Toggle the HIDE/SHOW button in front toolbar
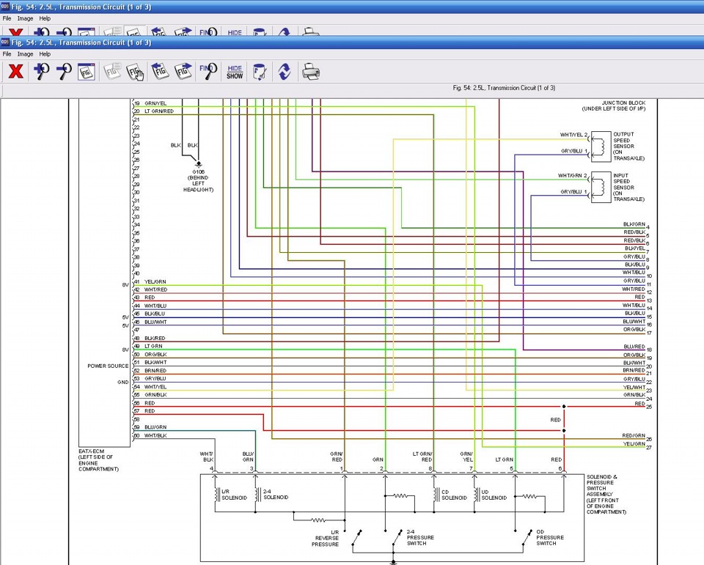704x565 pixels. point(235,71)
